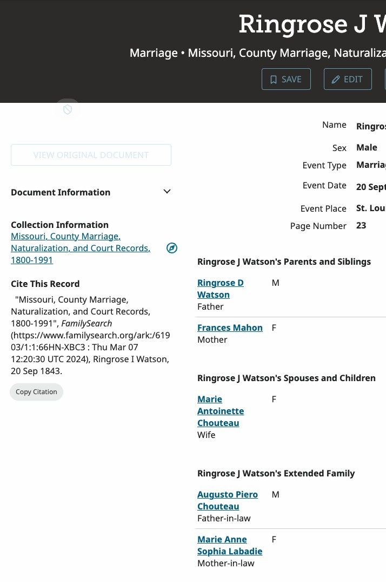The image size is (386, 582).
Task: Click the Spouses and Children heading
Action: pos(286,378)
